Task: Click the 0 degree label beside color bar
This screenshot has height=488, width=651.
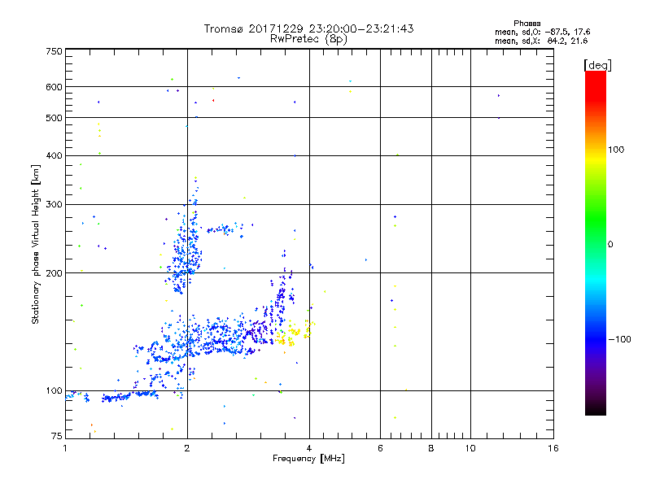Action: pyautogui.click(x=609, y=245)
